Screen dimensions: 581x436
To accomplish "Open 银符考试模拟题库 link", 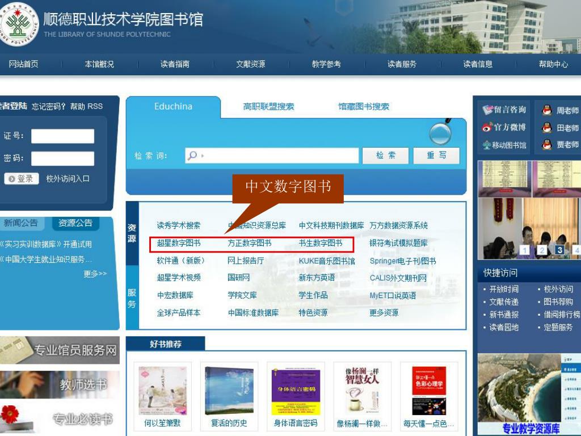I will tap(399, 243).
